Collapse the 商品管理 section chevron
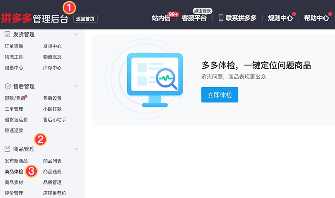The width and height of the screenshot is (335, 198). coord(76,149)
